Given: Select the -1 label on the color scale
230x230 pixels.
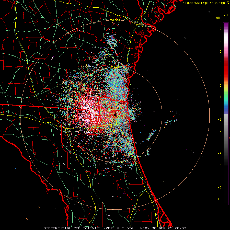Looking at the screenshot, I should coord(220,120).
